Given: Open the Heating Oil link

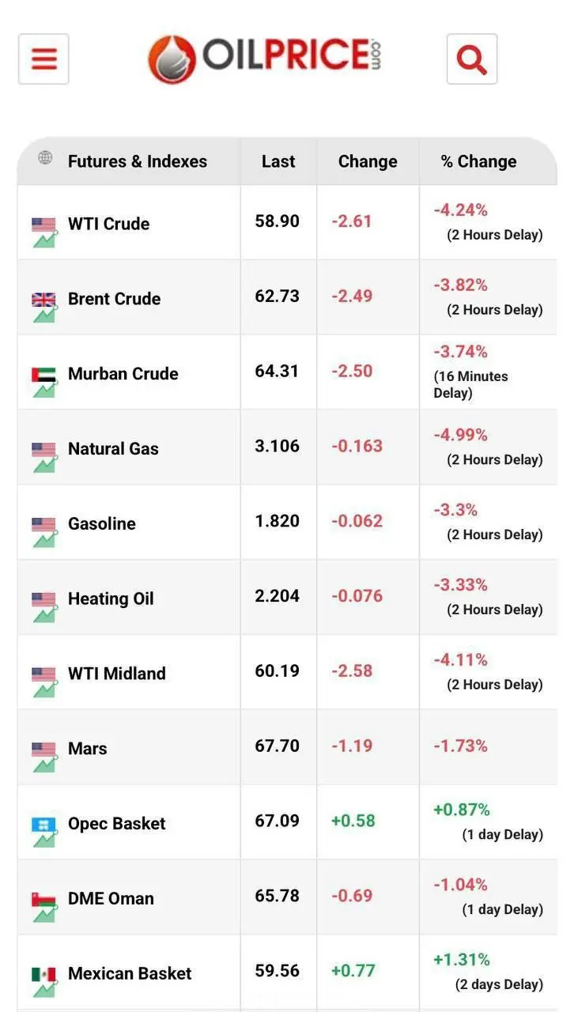Looking at the screenshot, I should pos(111,599).
